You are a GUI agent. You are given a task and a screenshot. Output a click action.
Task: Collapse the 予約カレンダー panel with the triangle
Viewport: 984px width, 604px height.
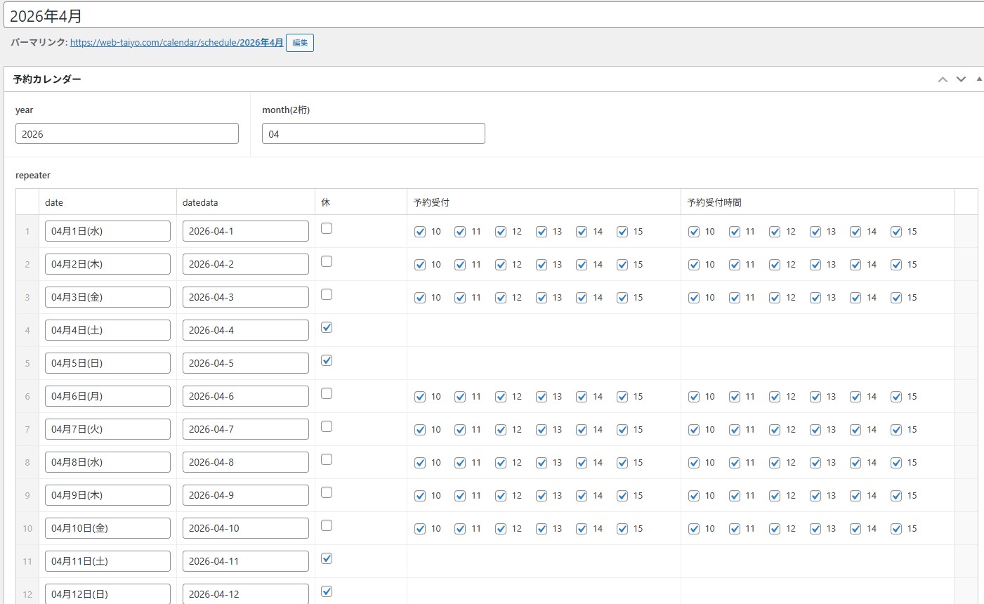pyautogui.click(x=979, y=79)
